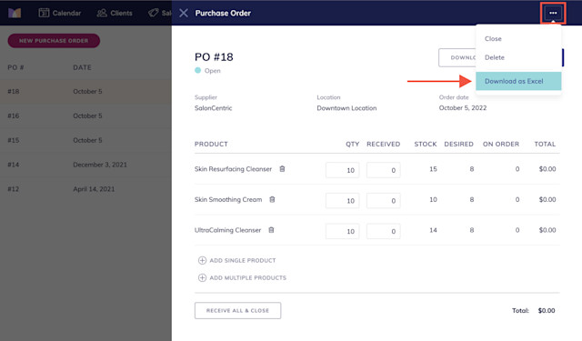The image size is (582, 341).
Task: Edit QTY field for UltraCalming Cleanser
Action: (342, 231)
